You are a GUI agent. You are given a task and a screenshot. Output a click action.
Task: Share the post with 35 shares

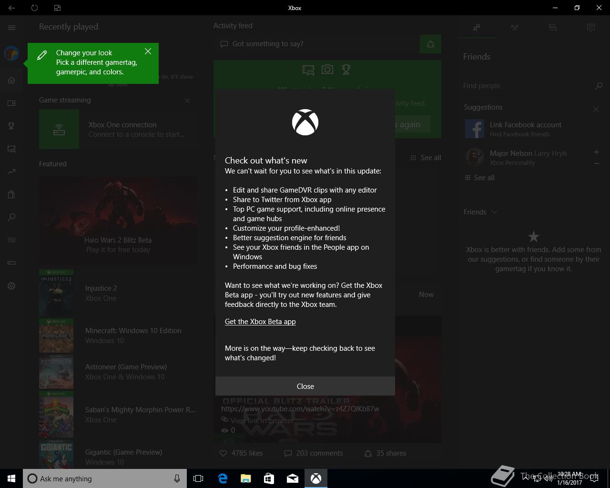(x=385, y=453)
